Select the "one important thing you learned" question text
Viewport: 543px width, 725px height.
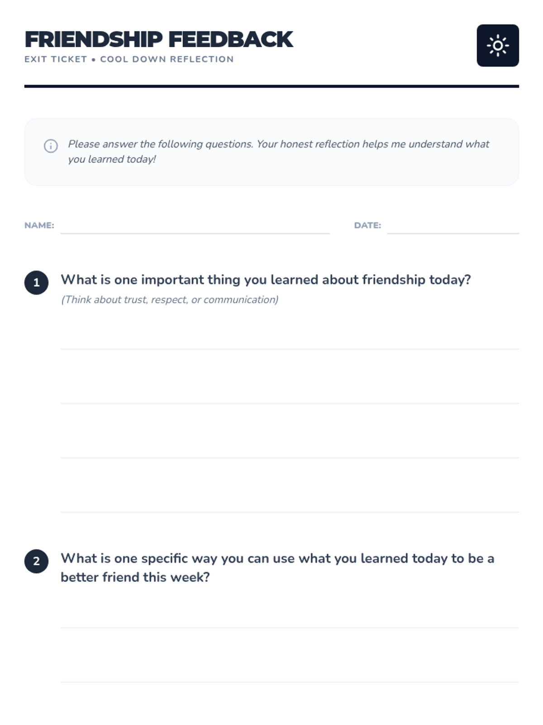[x=266, y=280]
